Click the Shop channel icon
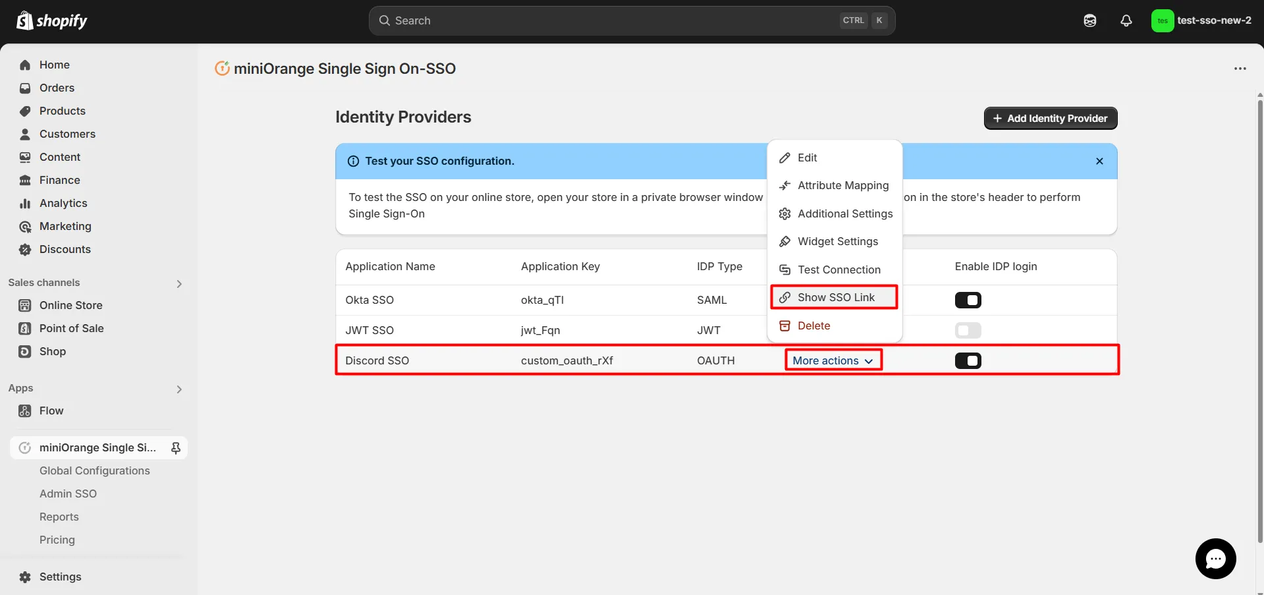The height and width of the screenshot is (595, 1264). click(25, 352)
